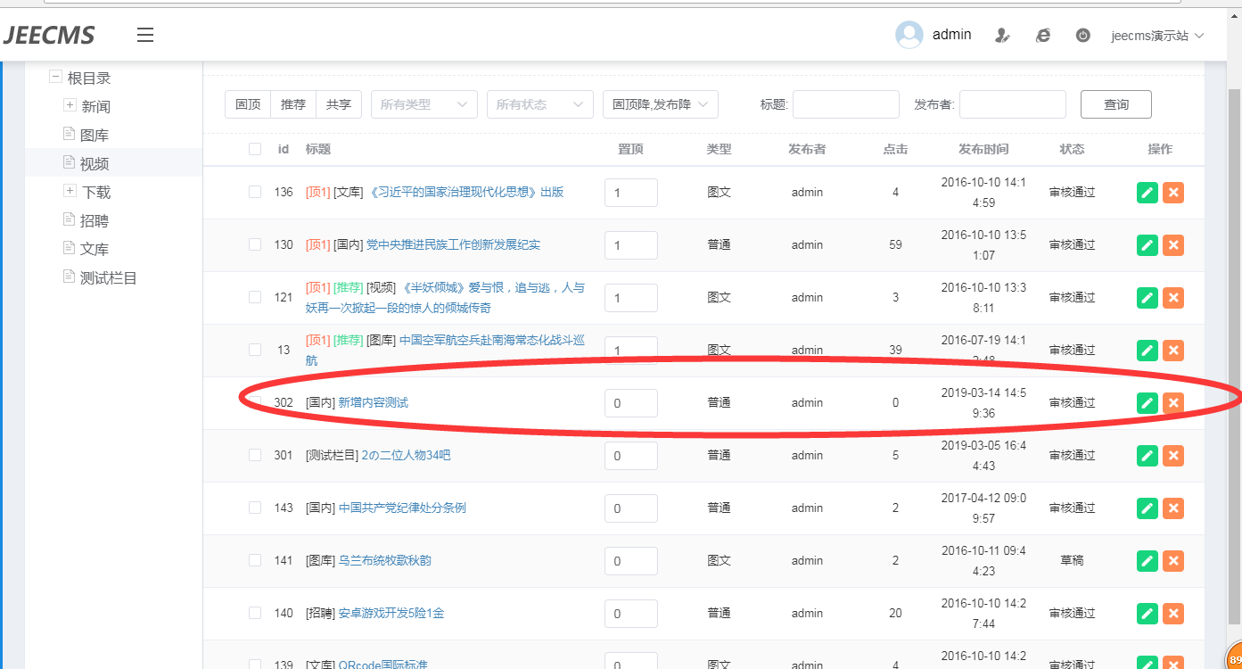Open the 所有类型 type dropdown
1242x669 pixels.
pos(424,104)
